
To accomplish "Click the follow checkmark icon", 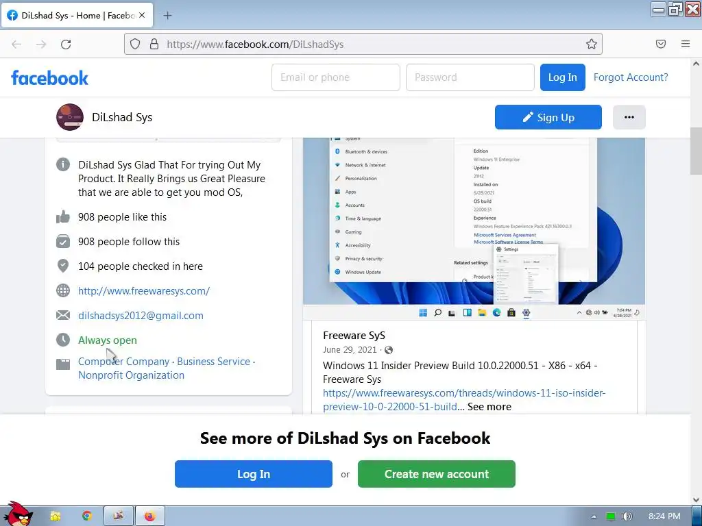I will (x=63, y=242).
